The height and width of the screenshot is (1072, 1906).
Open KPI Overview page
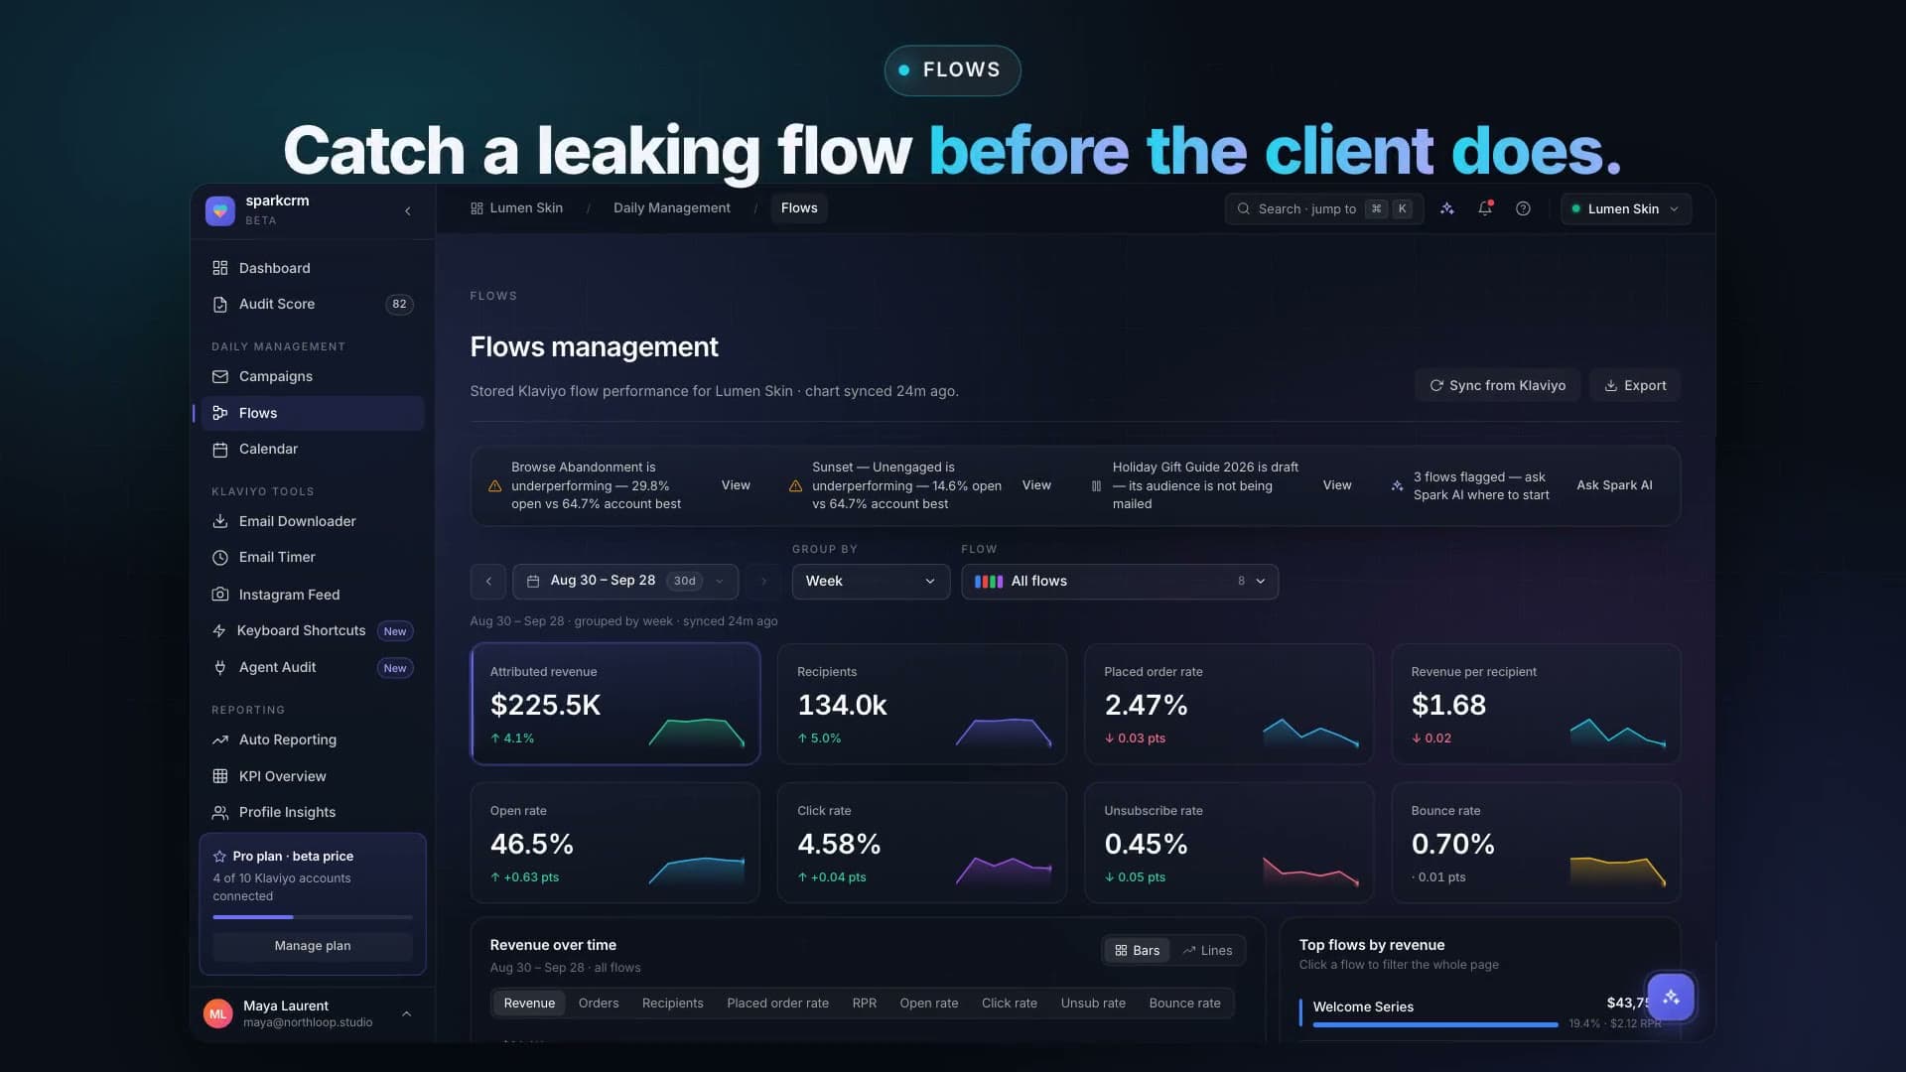(312, 776)
